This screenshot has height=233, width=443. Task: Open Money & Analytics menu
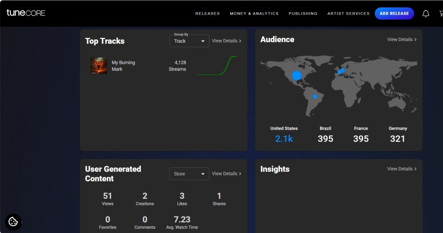(254, 13)
